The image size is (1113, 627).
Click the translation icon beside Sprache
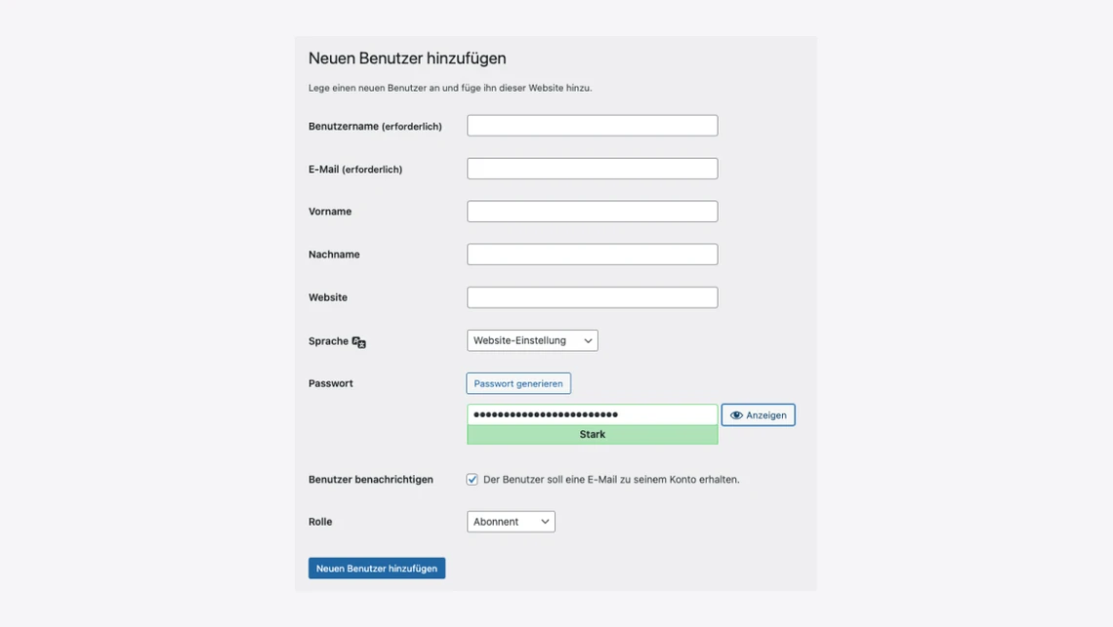(359, 342)
